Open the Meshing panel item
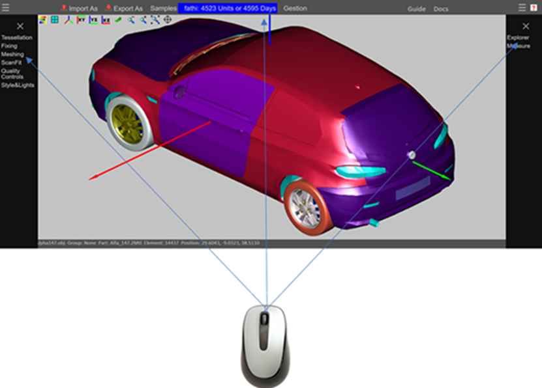542x388 pixels. click(12, 55)
